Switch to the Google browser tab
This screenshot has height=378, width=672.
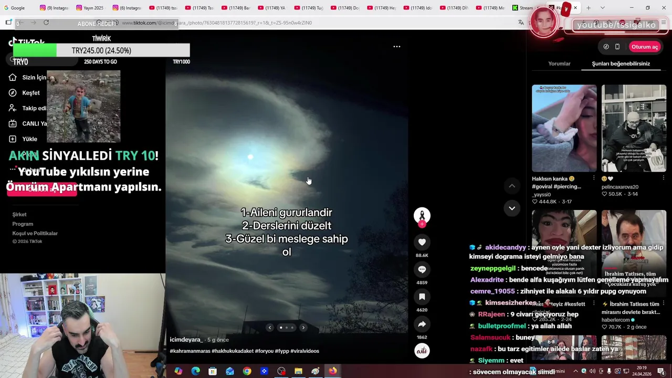(18, 8)
